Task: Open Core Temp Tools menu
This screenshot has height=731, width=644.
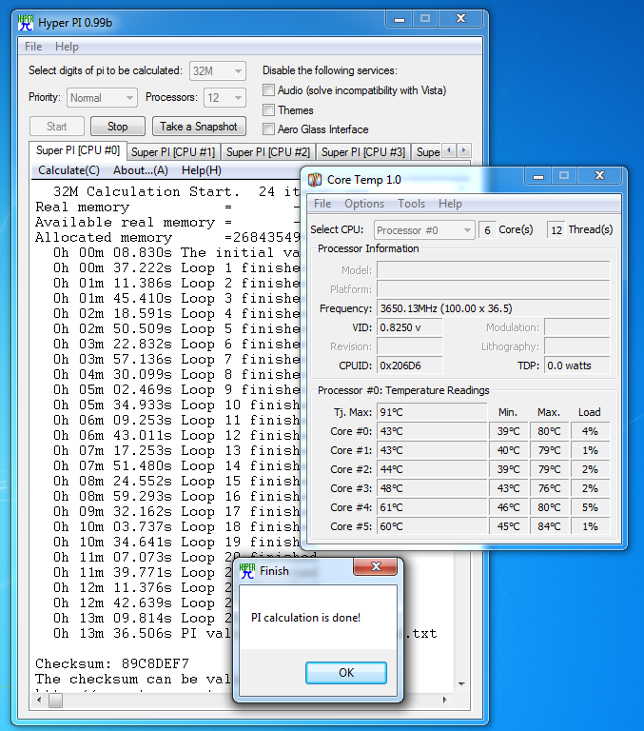Action: coord(412,204)
